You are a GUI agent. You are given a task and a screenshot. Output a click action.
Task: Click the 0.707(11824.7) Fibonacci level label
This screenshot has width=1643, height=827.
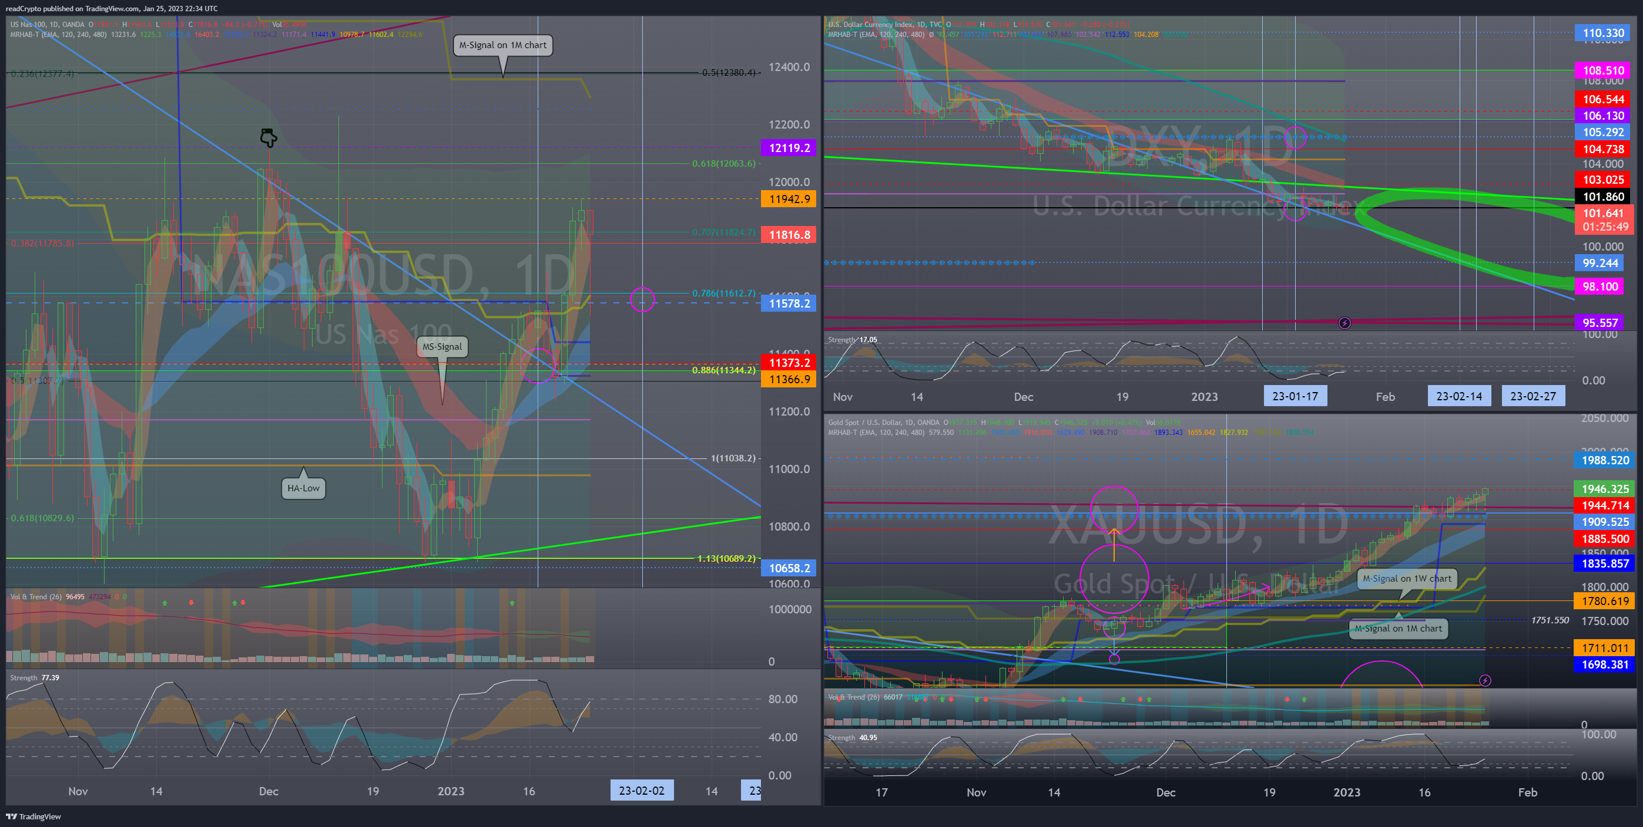(724, 232)
